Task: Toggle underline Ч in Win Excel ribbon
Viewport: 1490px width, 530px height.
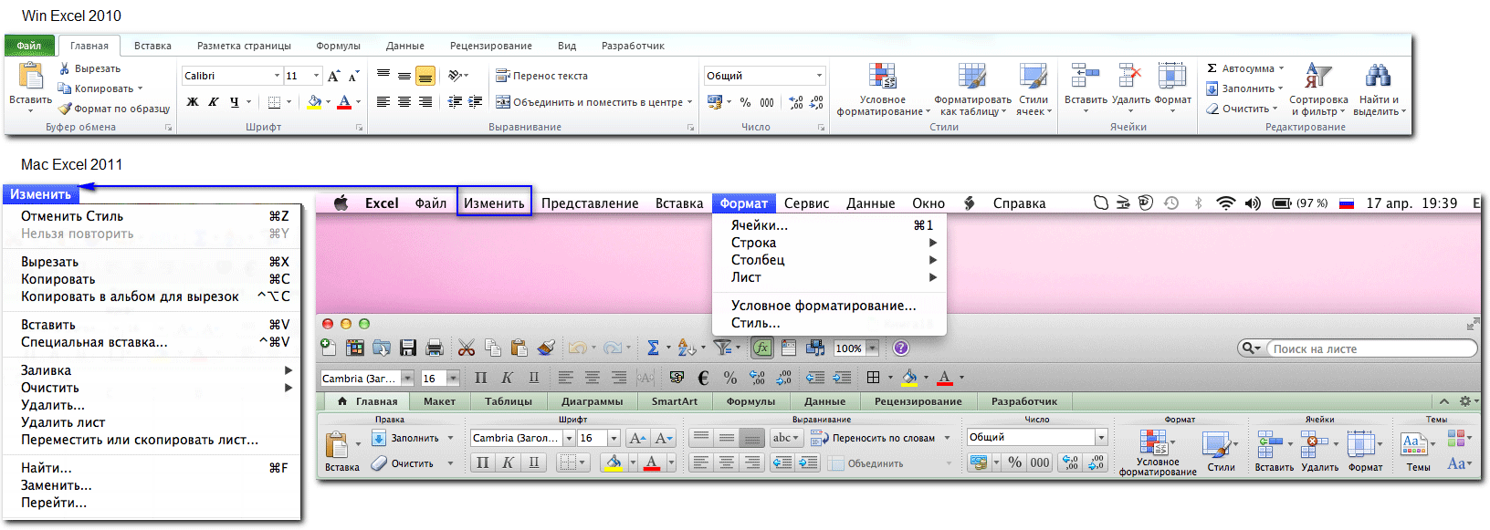Action: click(235, 102)
